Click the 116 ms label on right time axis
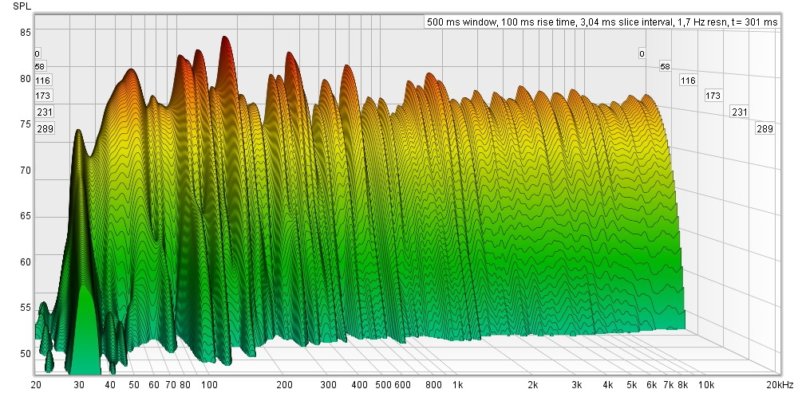This screenshot has width=798, height=393. [688, 81]
